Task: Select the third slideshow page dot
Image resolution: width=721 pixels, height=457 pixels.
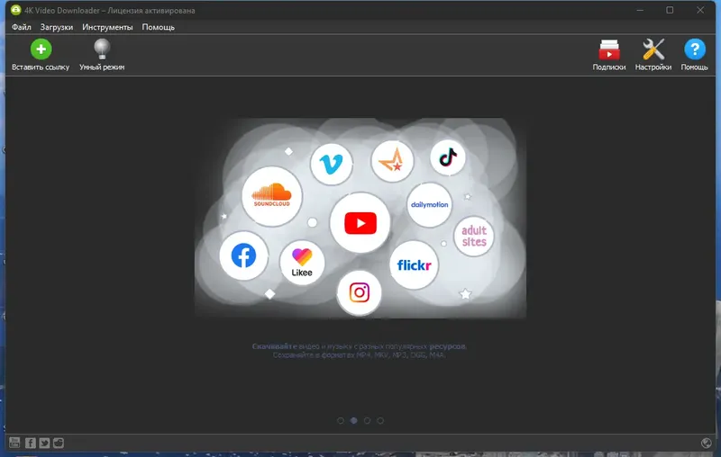Action: coord(367,420)
